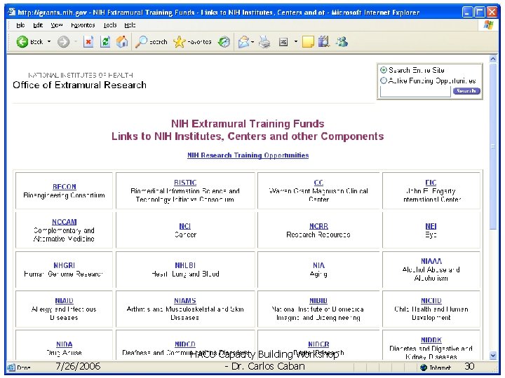Open the BISTIC link
505x378 pixels.
185,183
